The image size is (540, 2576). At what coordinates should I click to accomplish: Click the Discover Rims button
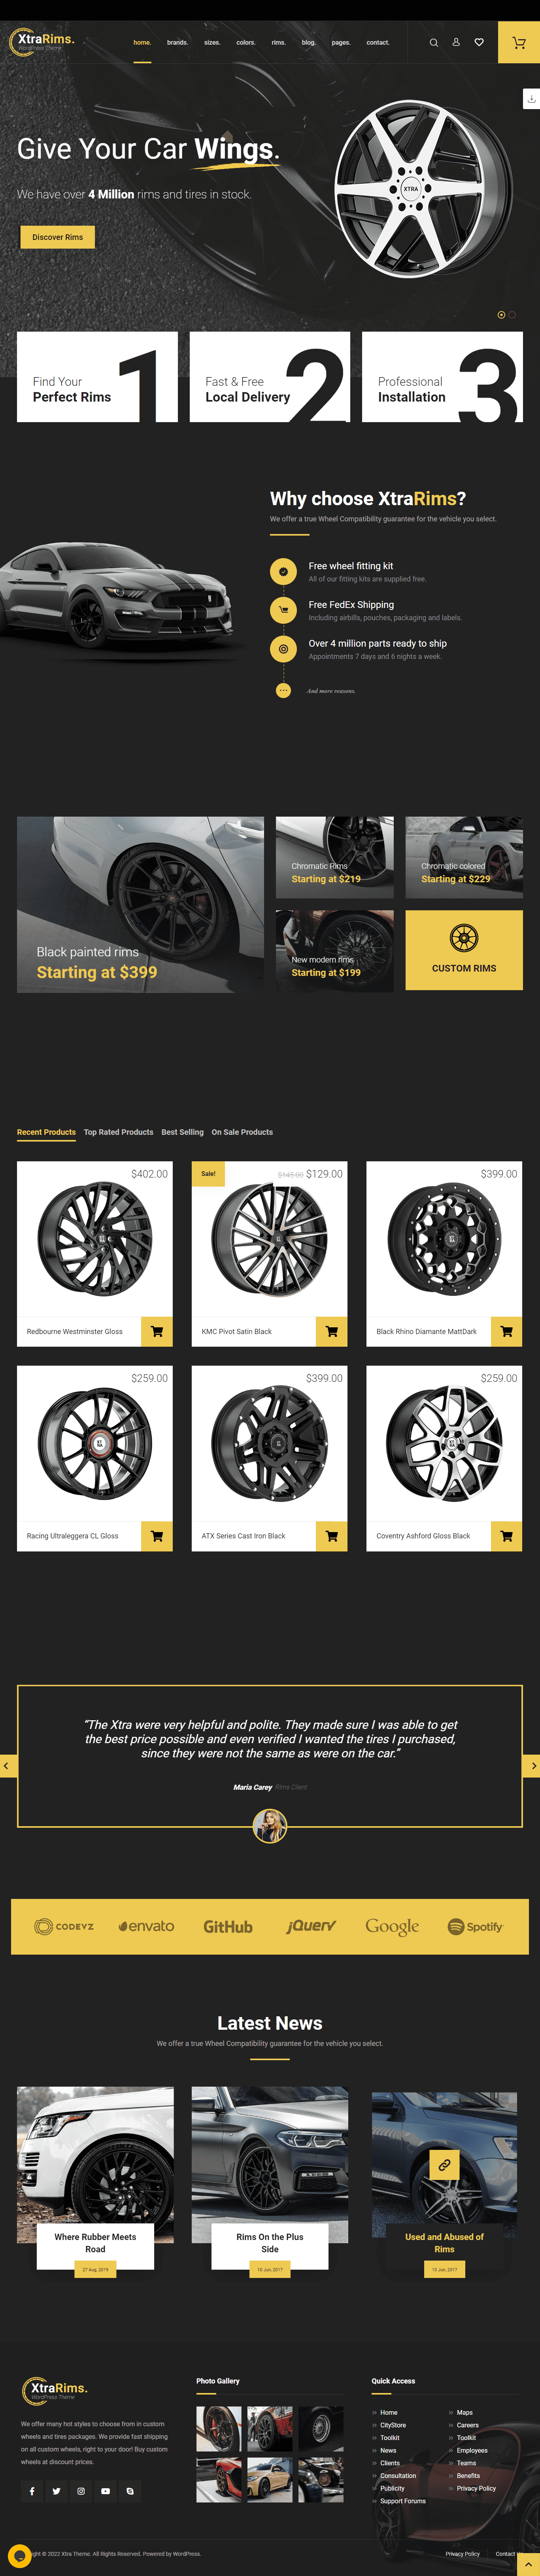coord(58,237)
